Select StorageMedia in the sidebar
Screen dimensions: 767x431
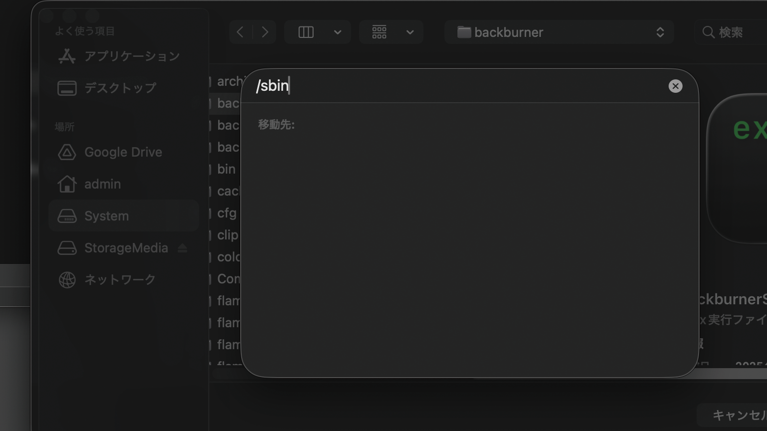pyautogui.click(x=126, y=248)
